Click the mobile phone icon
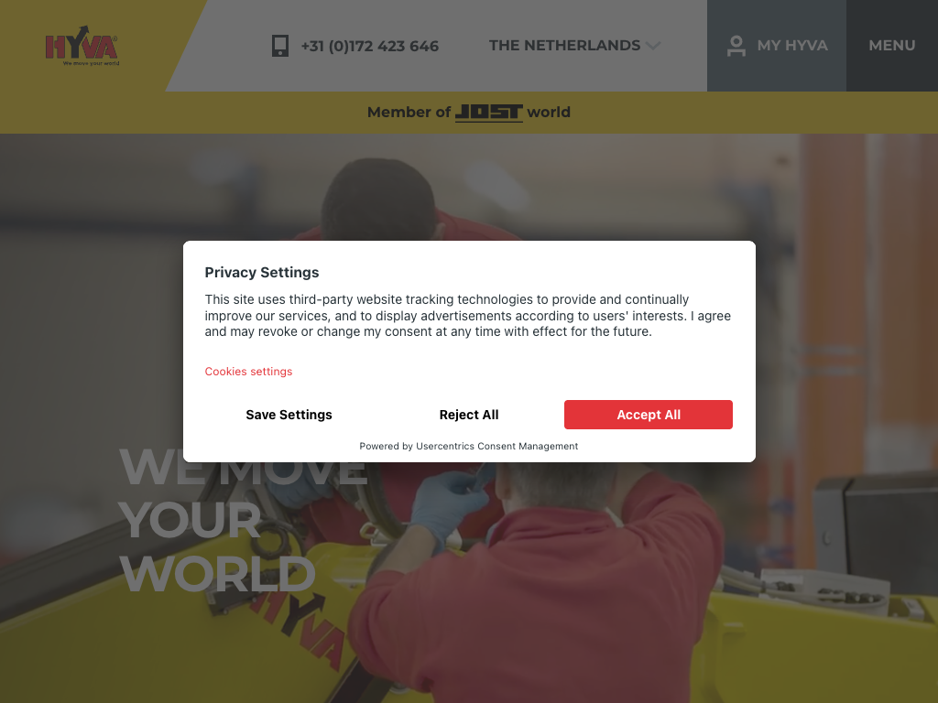The image size is (938, 703). click(x=280, y=46)
